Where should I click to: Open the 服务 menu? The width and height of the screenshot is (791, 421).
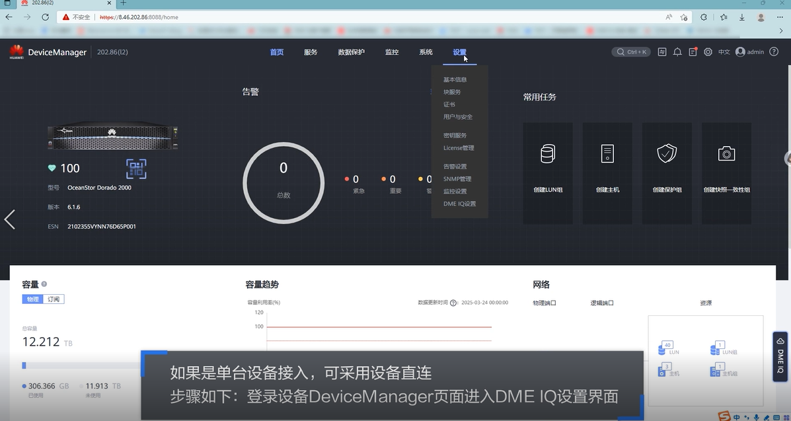point(310,52)
